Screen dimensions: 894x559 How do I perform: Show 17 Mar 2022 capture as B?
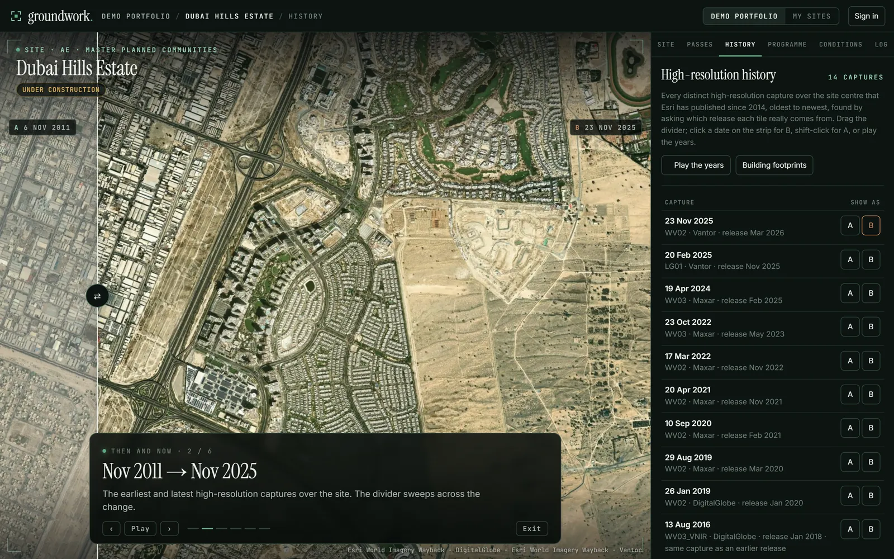pyautogui.click(x=871, y=361)
